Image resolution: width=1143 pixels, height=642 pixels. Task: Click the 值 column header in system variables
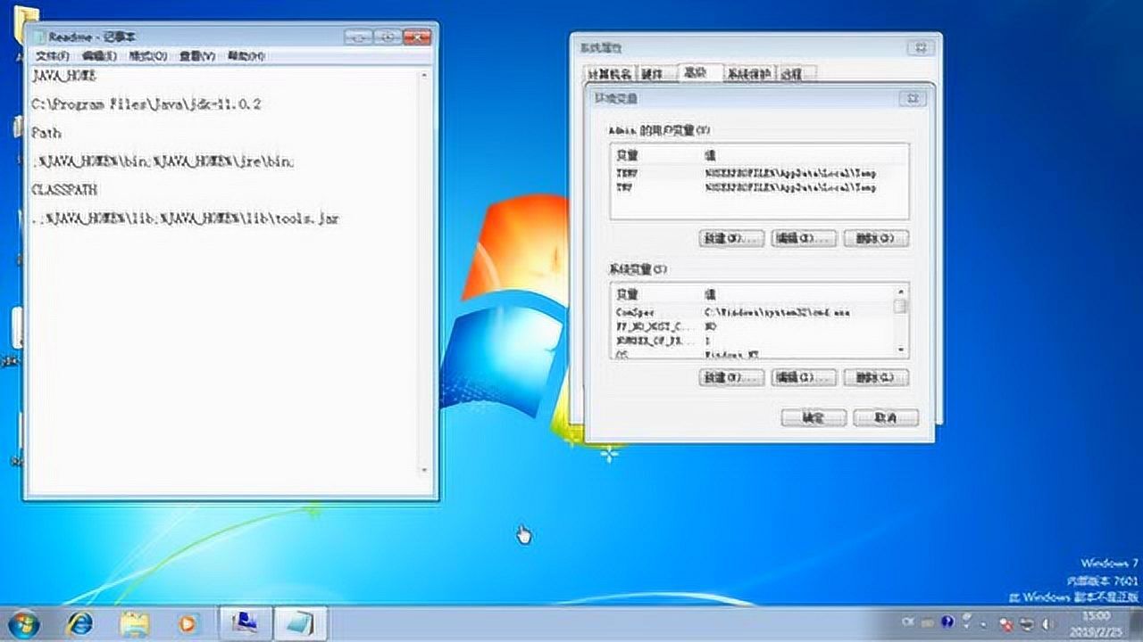(798, 294)
